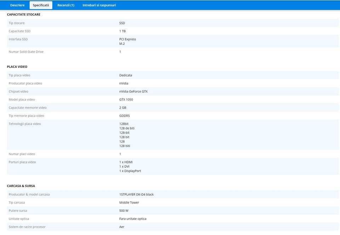Click the Middle Tower value
The height and width of the screenshot is (235, 340).
click(x=129, y=202)
